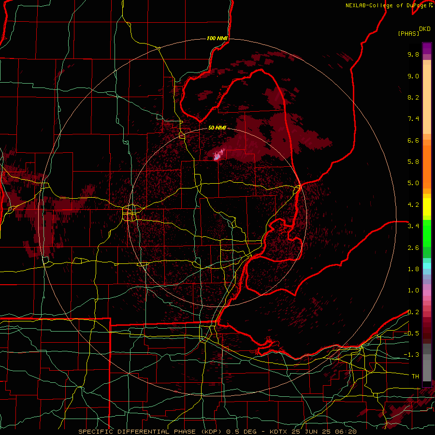
Task: Click the 50 NMI range ring label
Action: click(x=217, y=128)
